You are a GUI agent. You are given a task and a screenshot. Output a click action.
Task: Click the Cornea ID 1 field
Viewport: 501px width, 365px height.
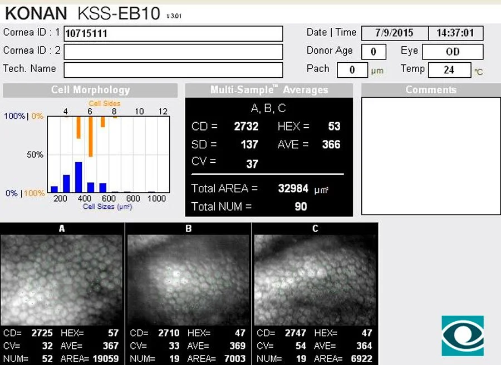[173, 34]
